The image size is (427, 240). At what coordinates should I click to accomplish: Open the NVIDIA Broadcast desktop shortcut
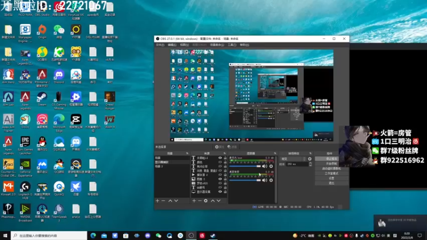25,213
